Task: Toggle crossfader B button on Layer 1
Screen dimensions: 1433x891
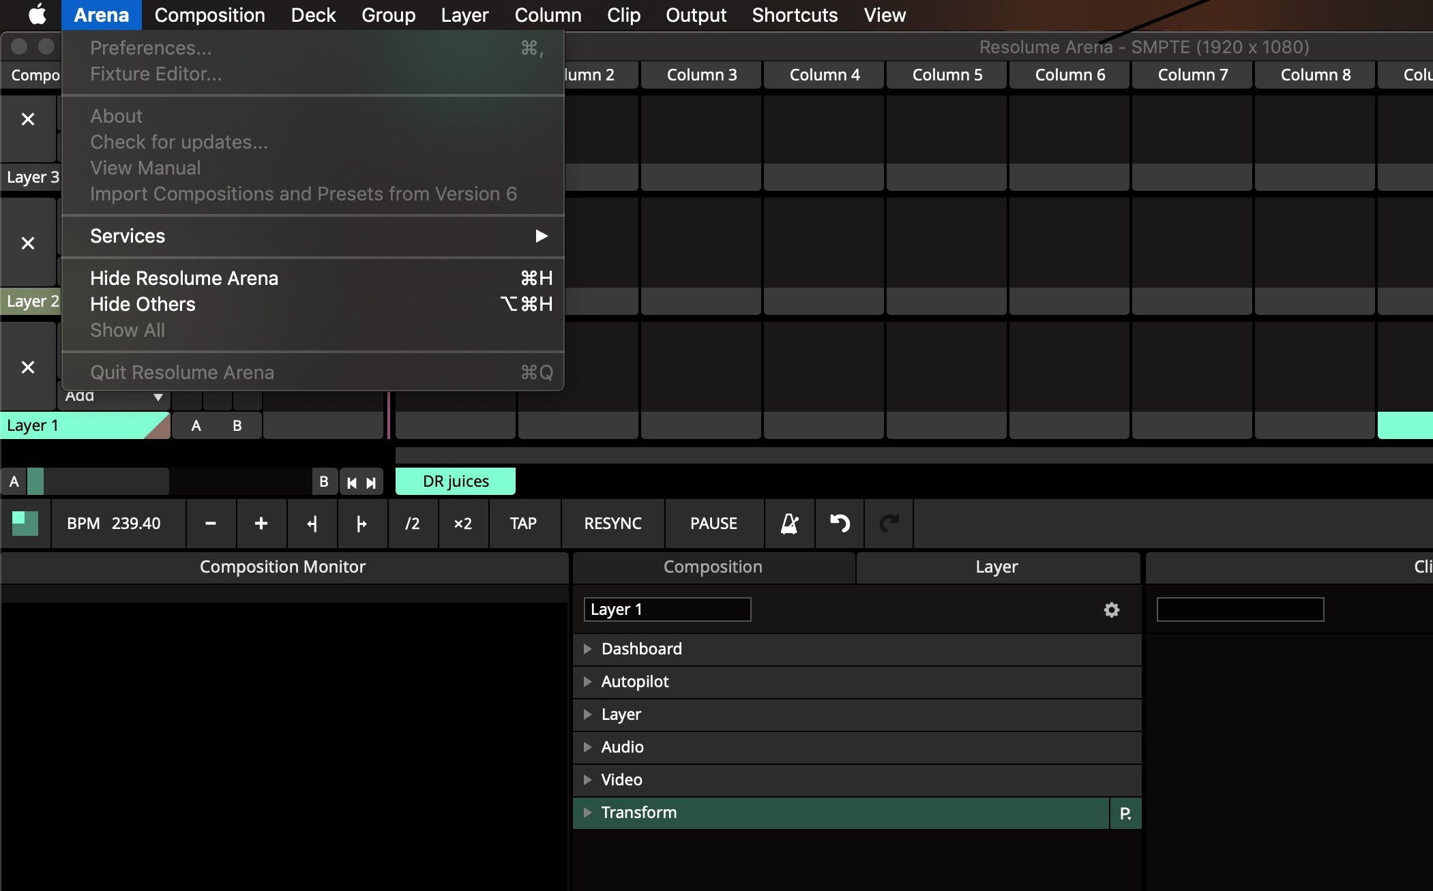Action: tap(237, 425)
